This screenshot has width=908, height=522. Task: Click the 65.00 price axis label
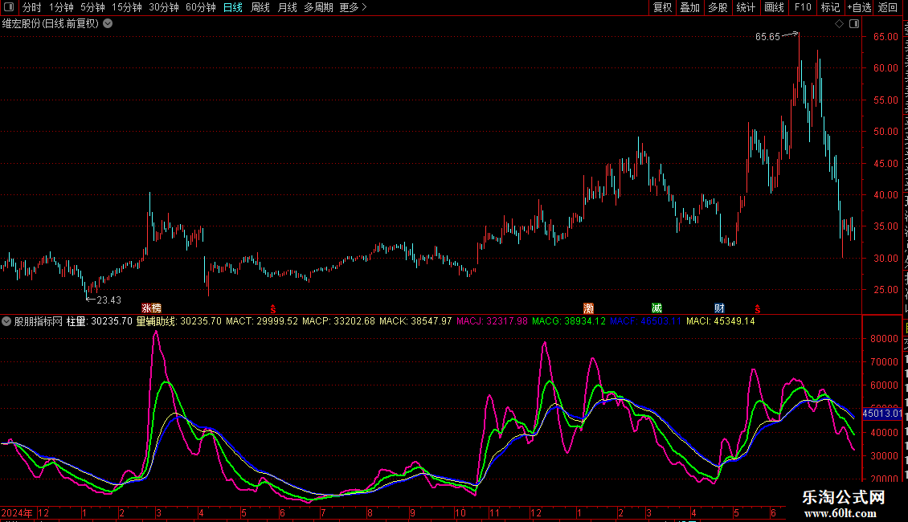click(886, 36)
